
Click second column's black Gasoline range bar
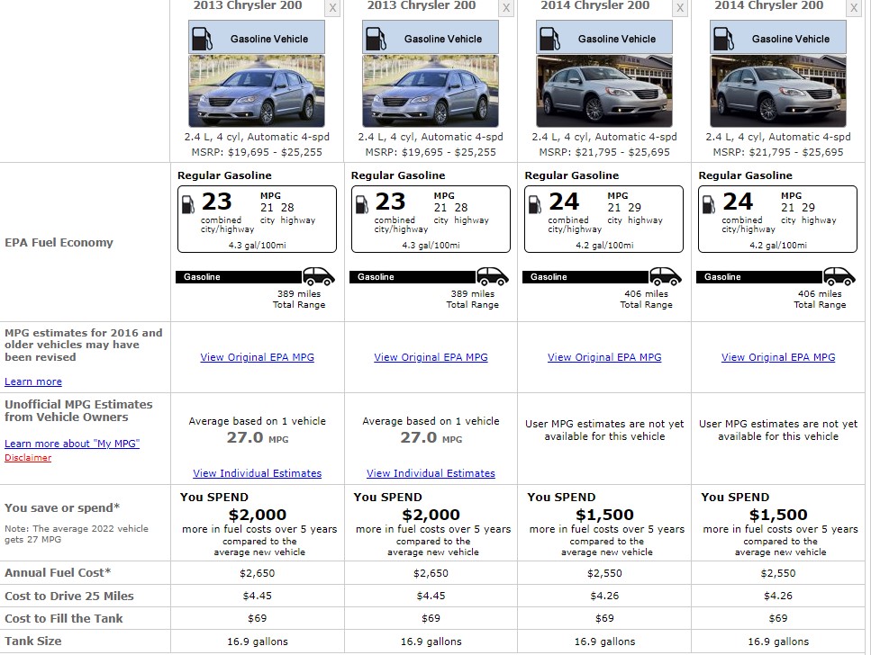(x=413, y=277)
